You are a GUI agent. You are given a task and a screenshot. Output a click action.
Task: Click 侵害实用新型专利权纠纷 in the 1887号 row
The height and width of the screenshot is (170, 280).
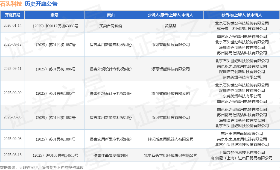111,45
